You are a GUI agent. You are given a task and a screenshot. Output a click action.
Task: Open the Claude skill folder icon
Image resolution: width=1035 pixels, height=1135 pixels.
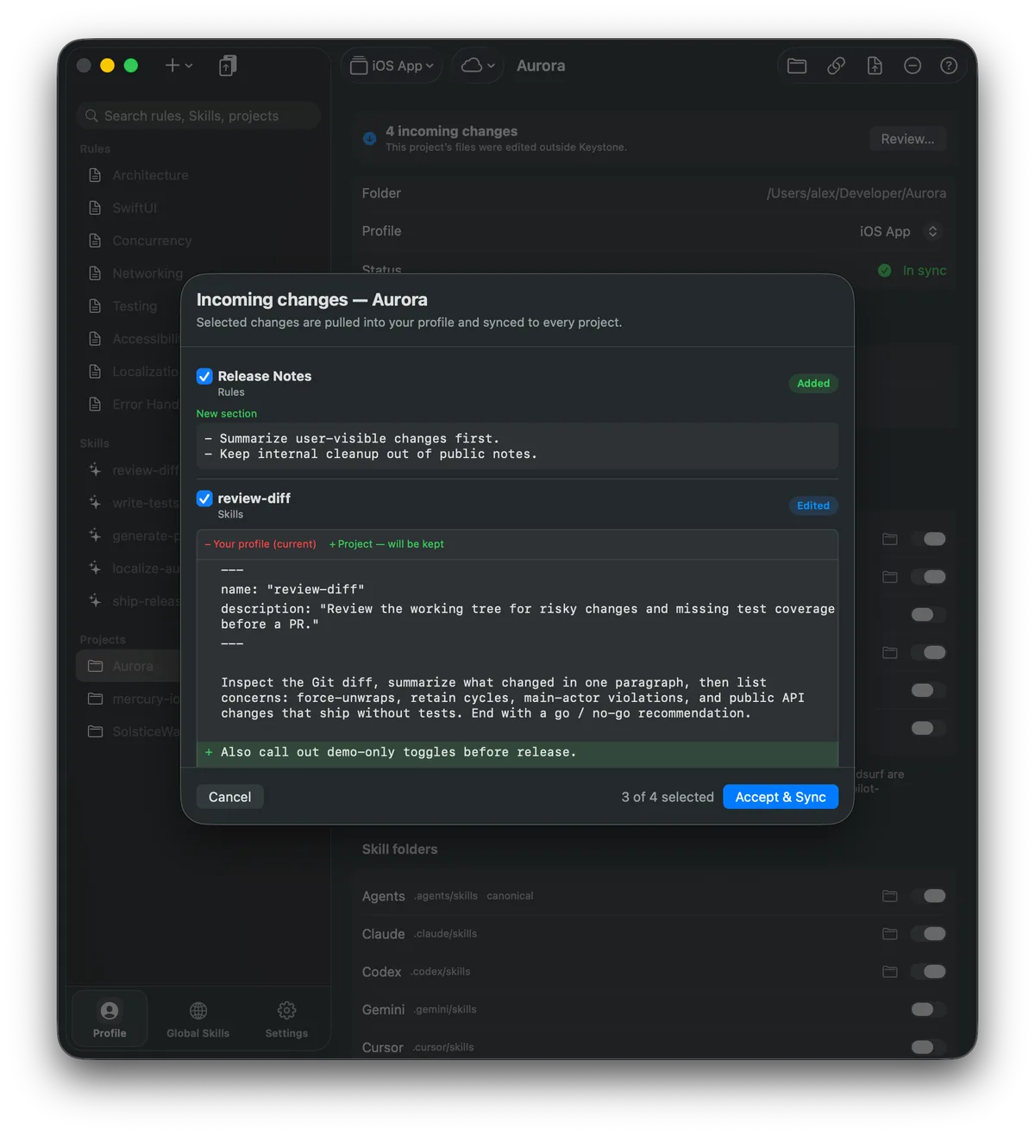tap(890, 934)
